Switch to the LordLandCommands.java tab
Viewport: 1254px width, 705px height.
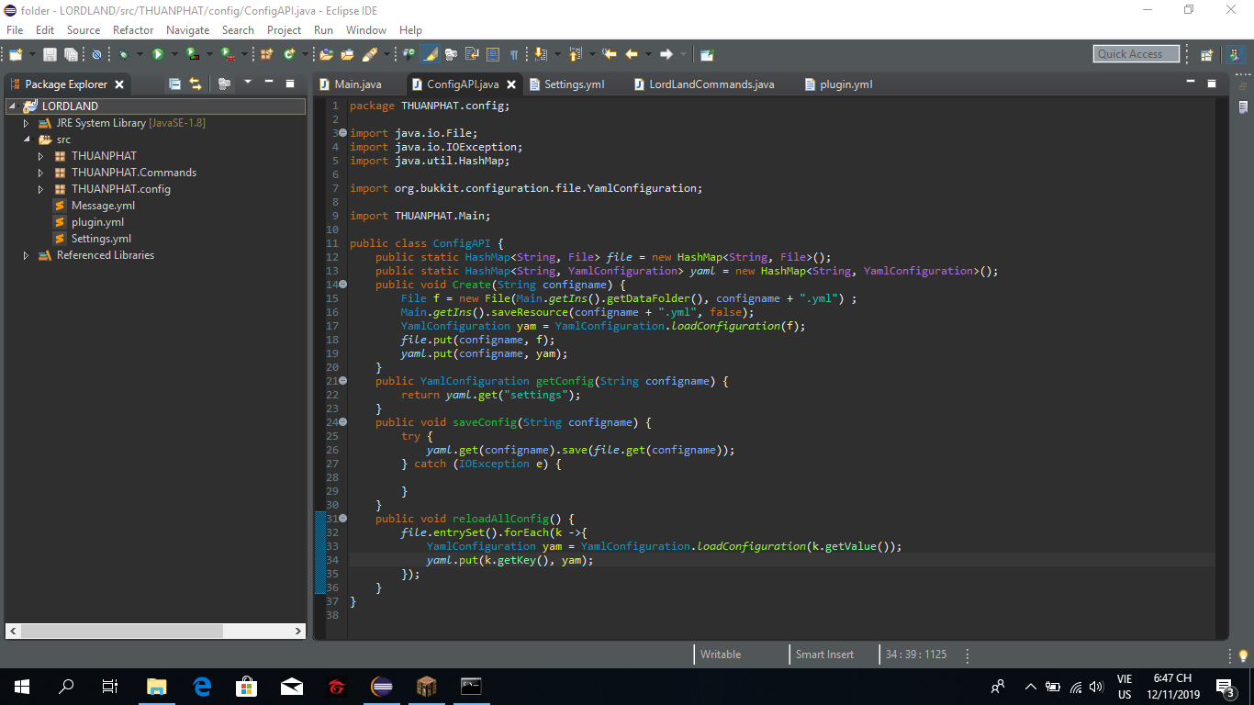(711, 84)
